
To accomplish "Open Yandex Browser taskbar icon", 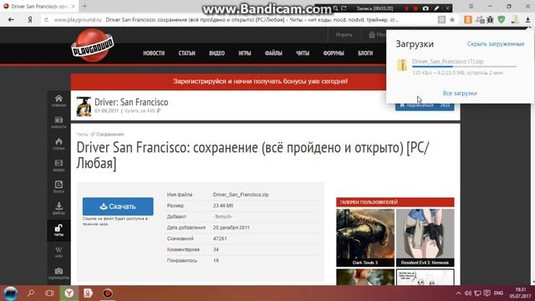I will tap(69, 293).
